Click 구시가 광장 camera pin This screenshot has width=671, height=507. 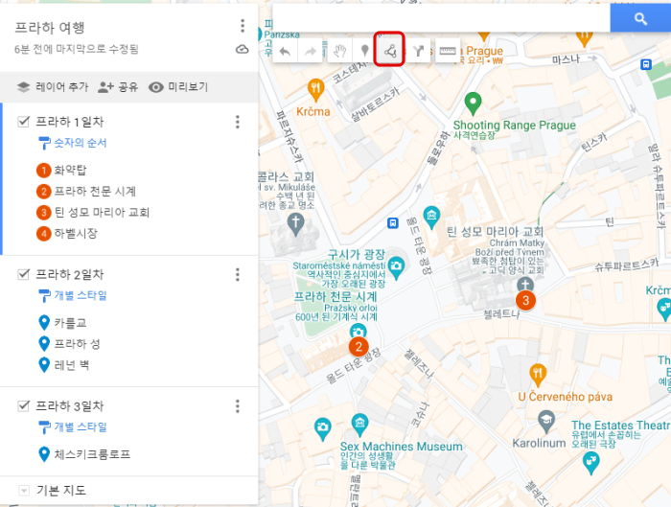pos(396,267)
